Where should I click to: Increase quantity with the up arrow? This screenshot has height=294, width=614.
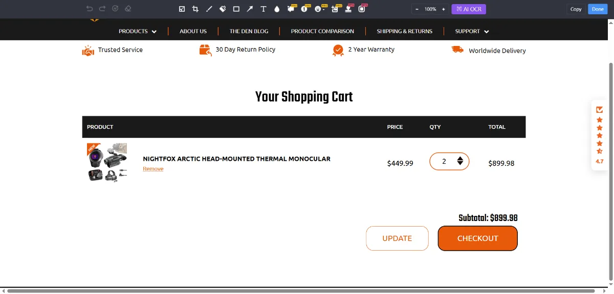(x=460, y=158)
